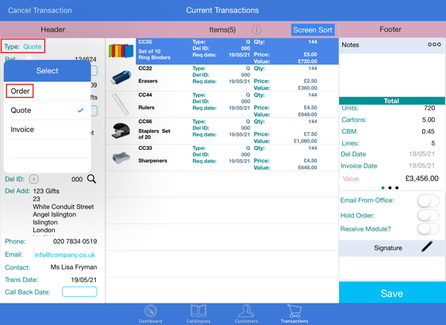The width and height of the screenshot is (446, 325).
Task: Toggle Email From Office switch
Action: [427, 200]
